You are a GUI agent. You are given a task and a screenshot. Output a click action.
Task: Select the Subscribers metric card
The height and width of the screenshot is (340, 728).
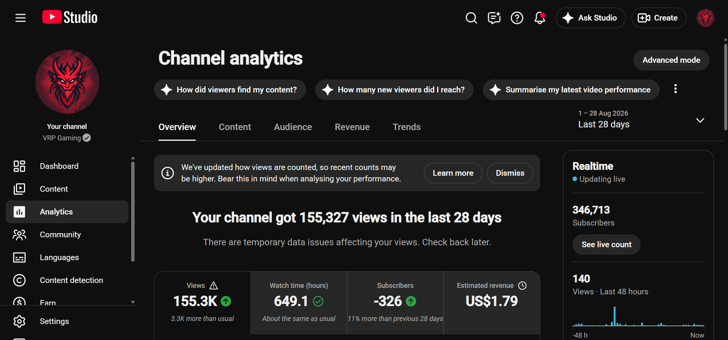point(395,303)
